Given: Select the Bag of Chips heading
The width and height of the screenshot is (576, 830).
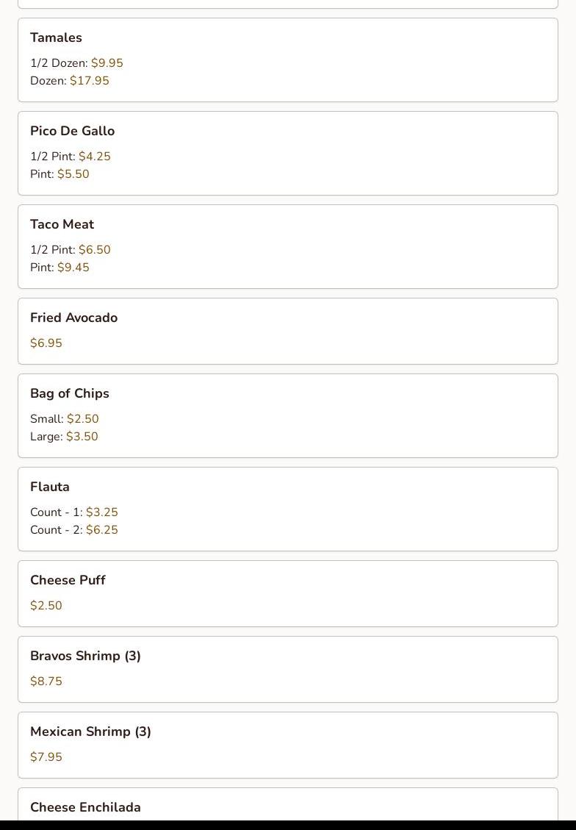Looking at the screenshot, I should click(69, 393).
